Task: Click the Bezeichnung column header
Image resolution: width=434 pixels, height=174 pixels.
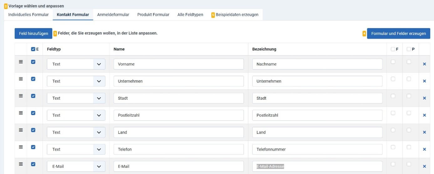Action: [264, 49]
